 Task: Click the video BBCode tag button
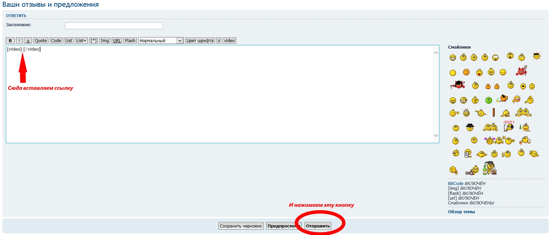pos(229,40)
